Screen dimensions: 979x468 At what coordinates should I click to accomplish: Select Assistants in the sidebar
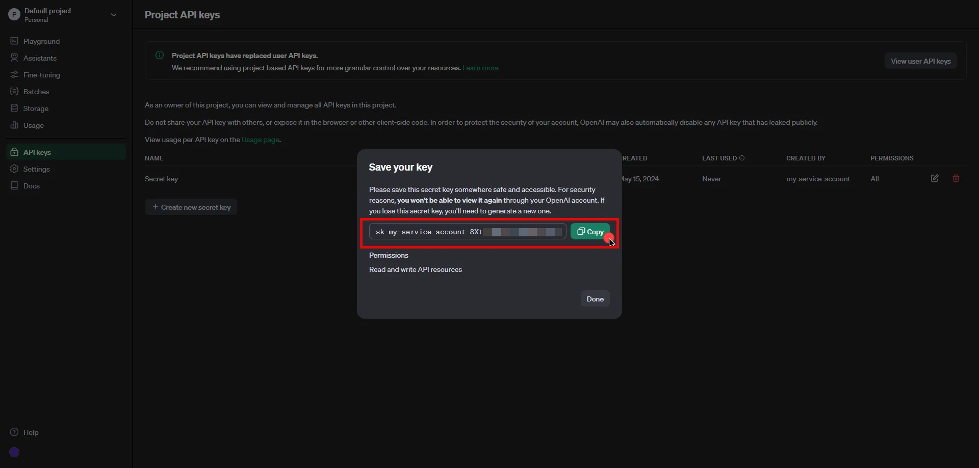click(40, 58)
